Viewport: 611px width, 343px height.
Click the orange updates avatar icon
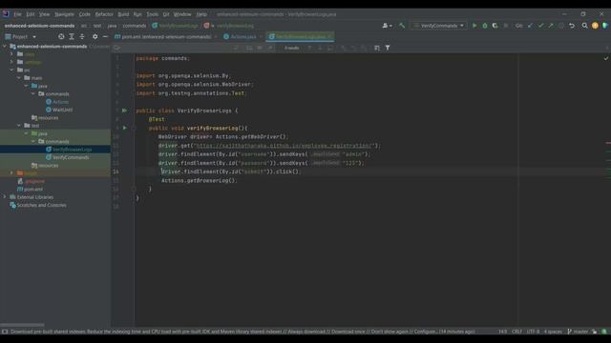(595, 26)
